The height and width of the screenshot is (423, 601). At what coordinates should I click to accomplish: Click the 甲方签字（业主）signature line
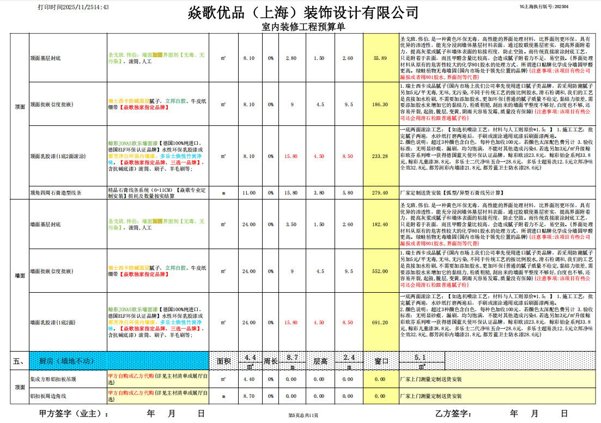click(x=74, y=414)
